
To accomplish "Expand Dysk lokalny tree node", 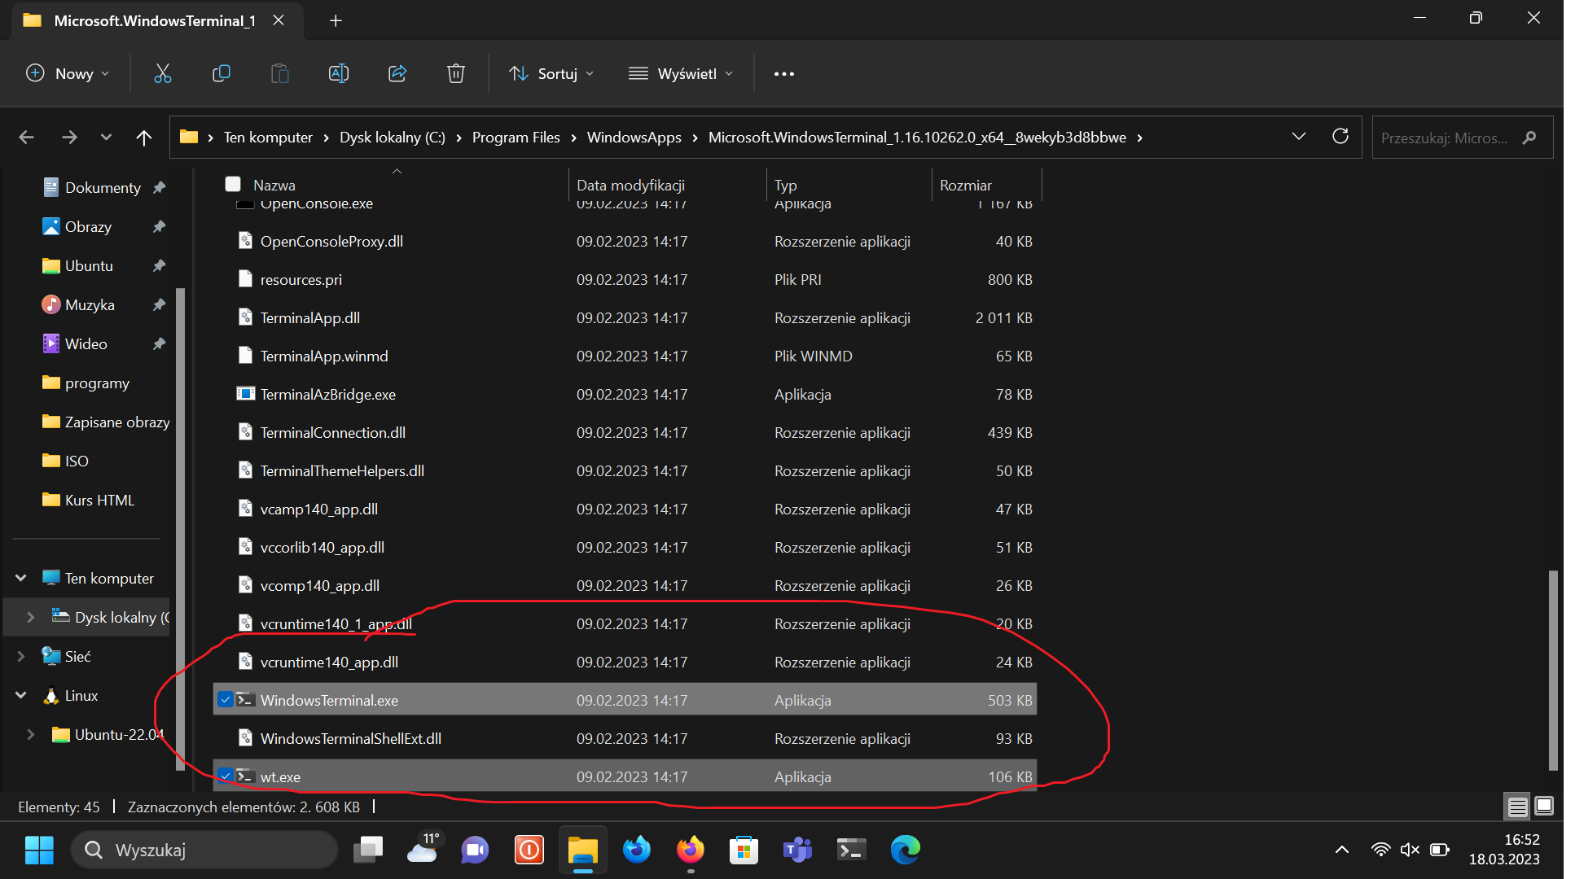I will point(31,617).
